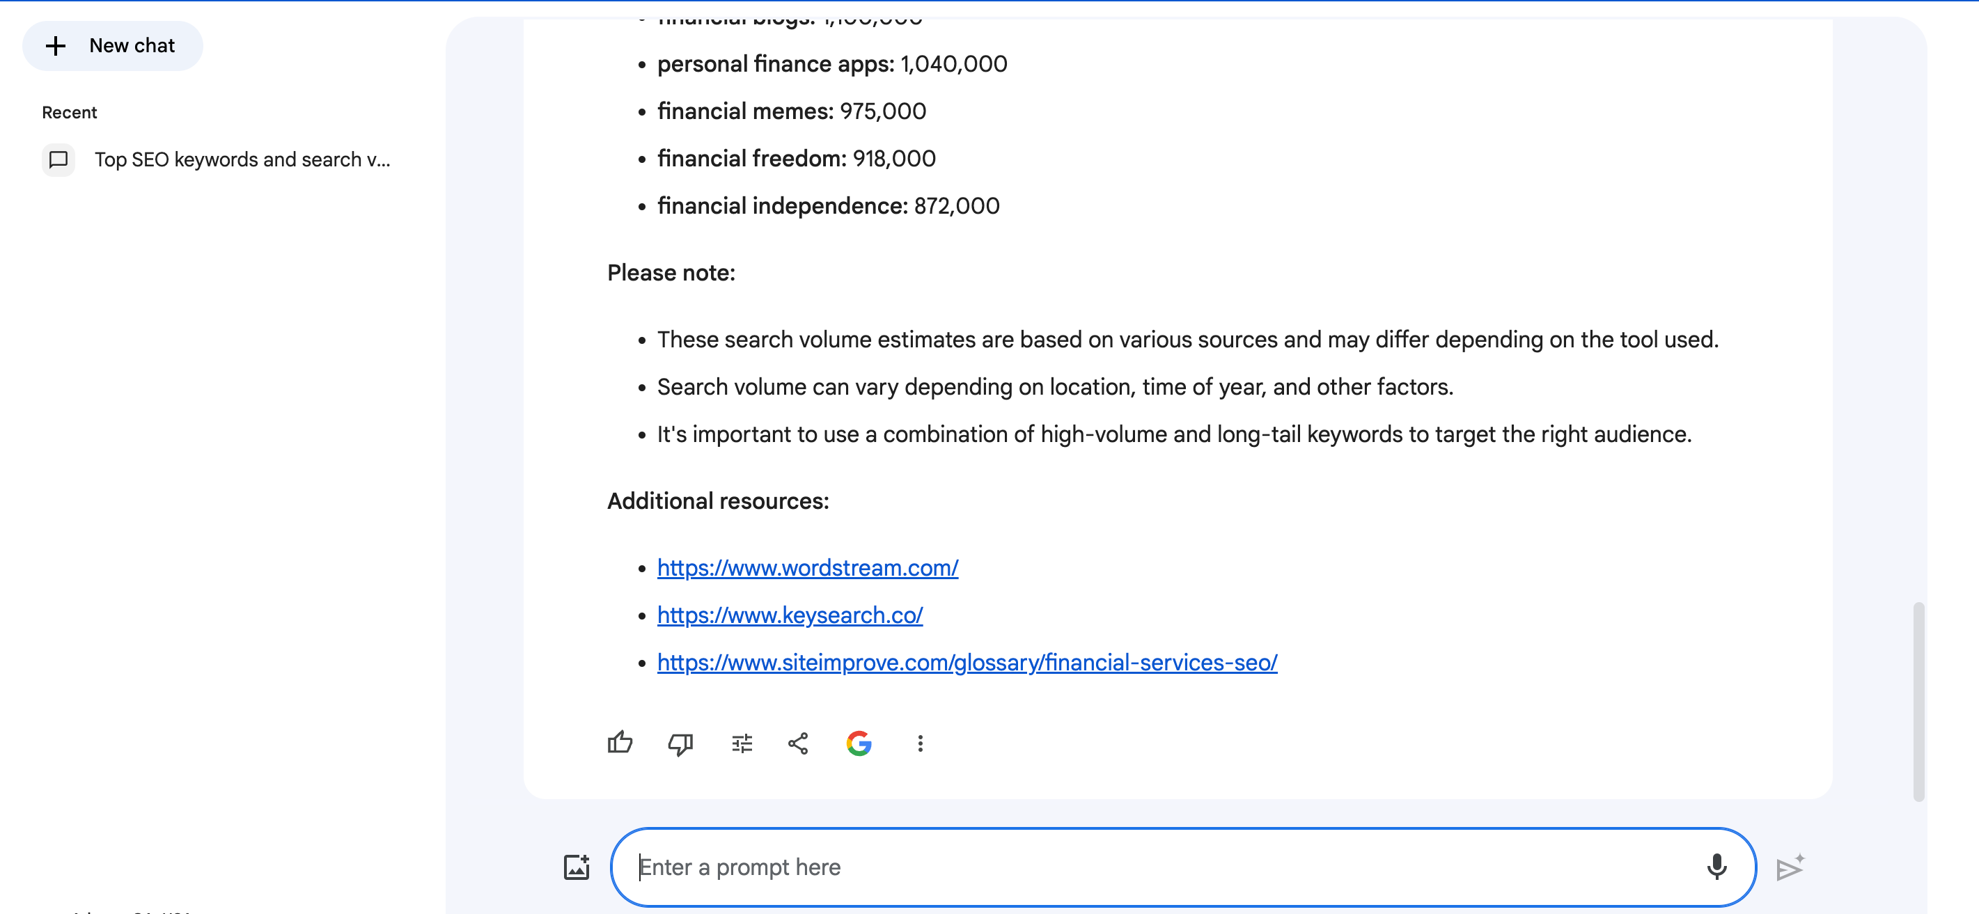1979x914 pixels.
Task: Open the modify response sliders icon
Action: pyautogui.click(x=742, y=743)
